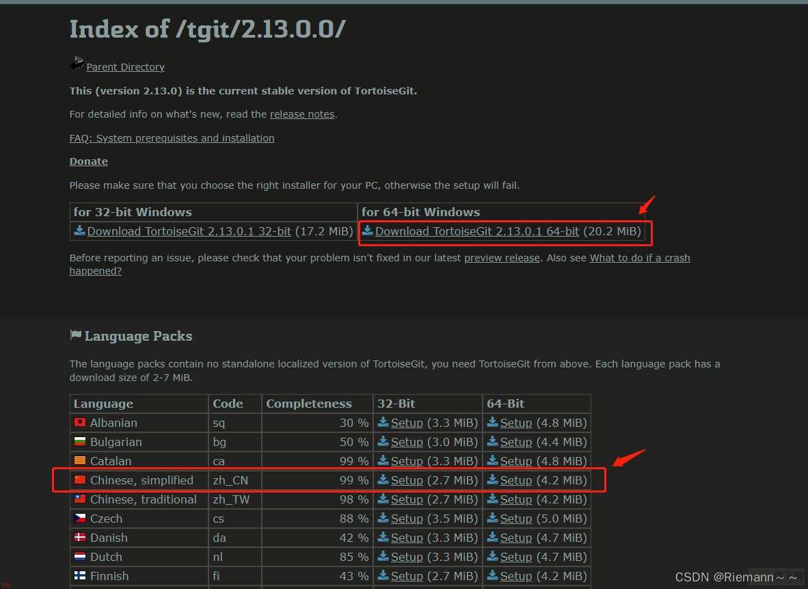Viewport: 808px width, 589px height.
Task: Download Danish 32-bit Setup
Action: [407, 538]
